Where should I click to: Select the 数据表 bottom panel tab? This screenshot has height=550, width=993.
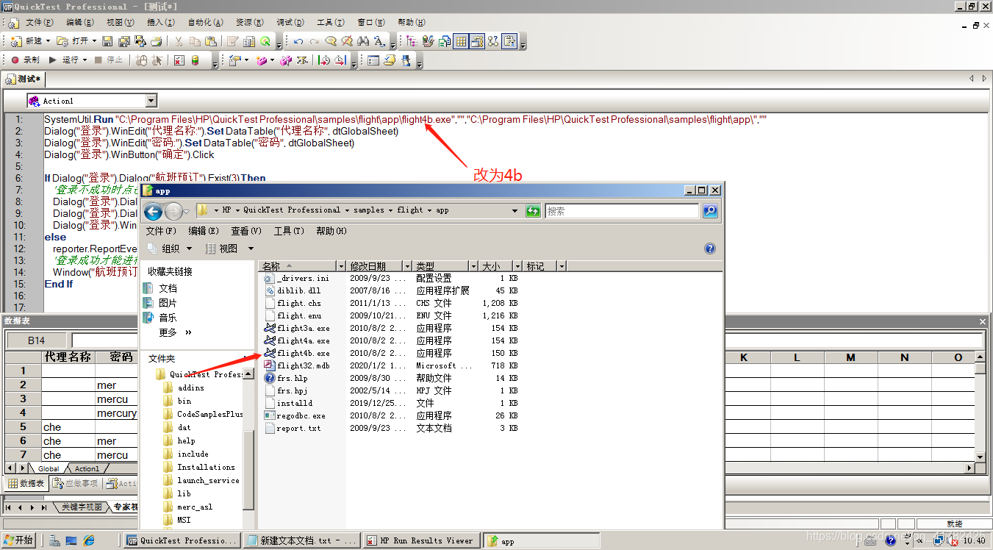click(26, 483)
